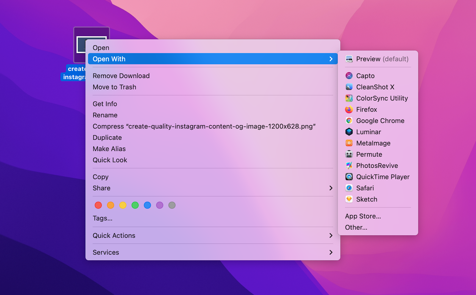Viewport: 476px width, 295px height.
Task: Open the image in PhotosRevive
Action: tap(377, 165)
